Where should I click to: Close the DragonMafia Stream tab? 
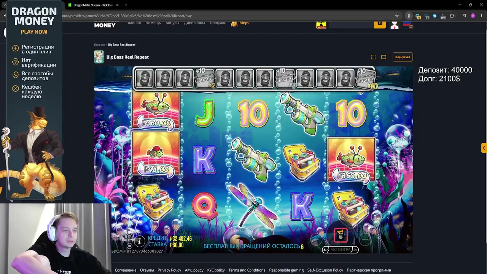117,5
